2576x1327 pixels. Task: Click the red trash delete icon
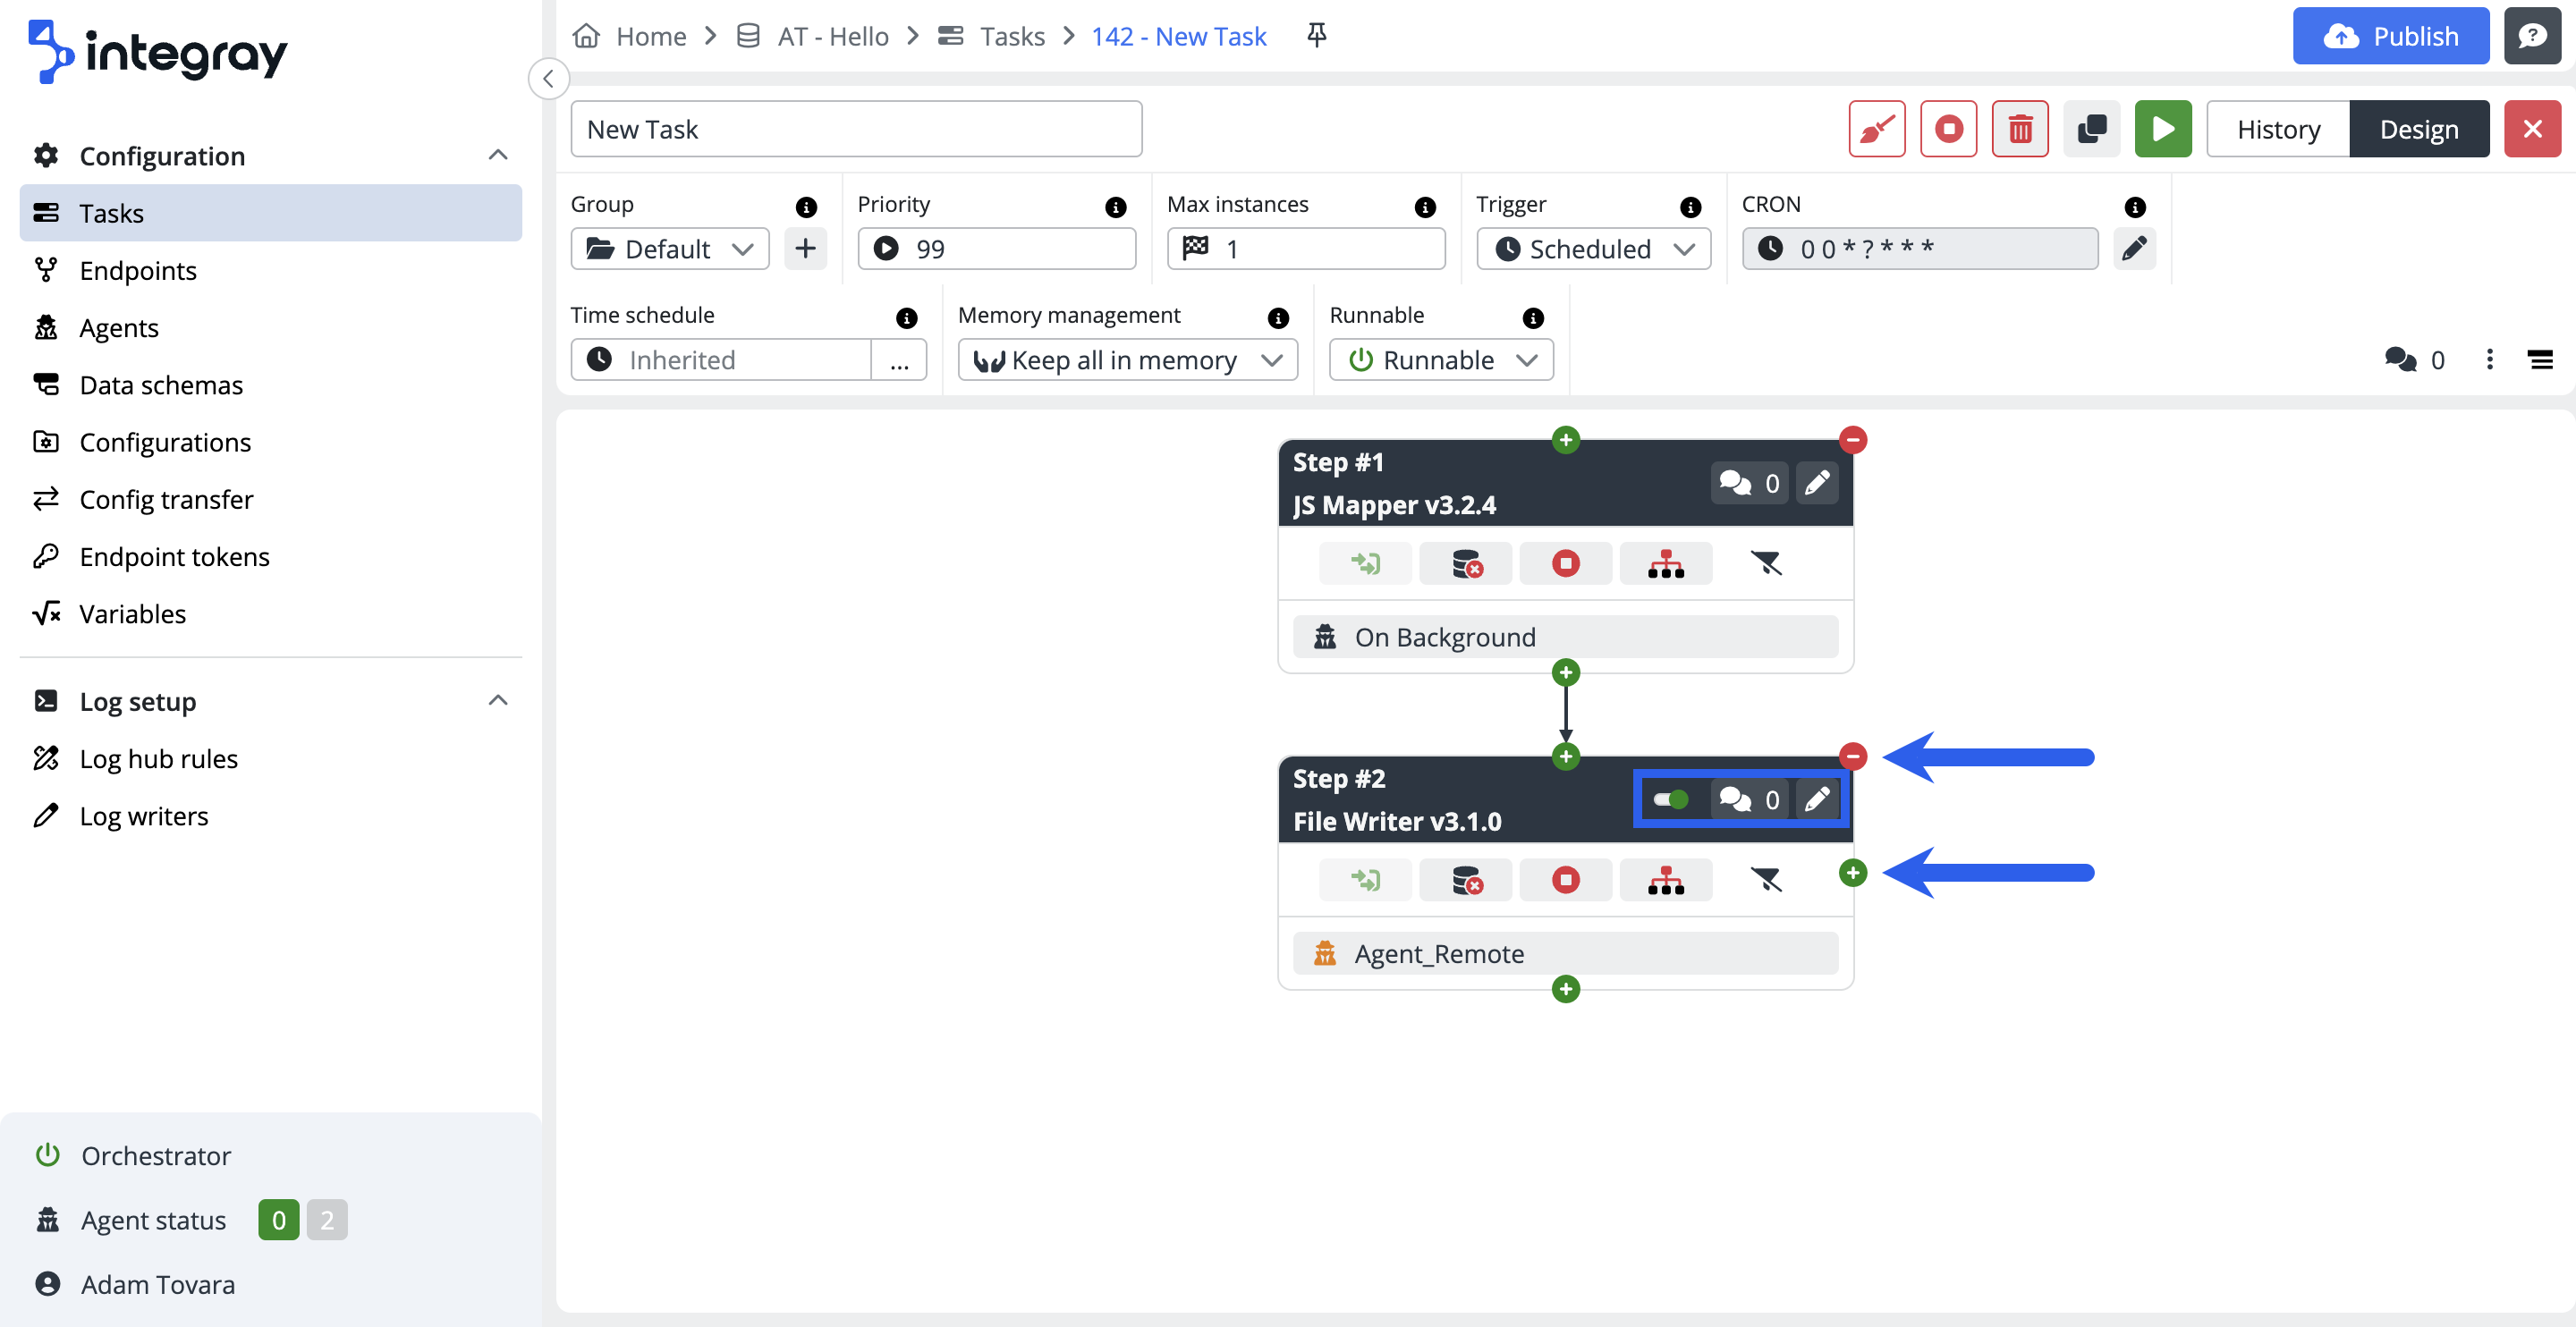(x=2019, y=129)
